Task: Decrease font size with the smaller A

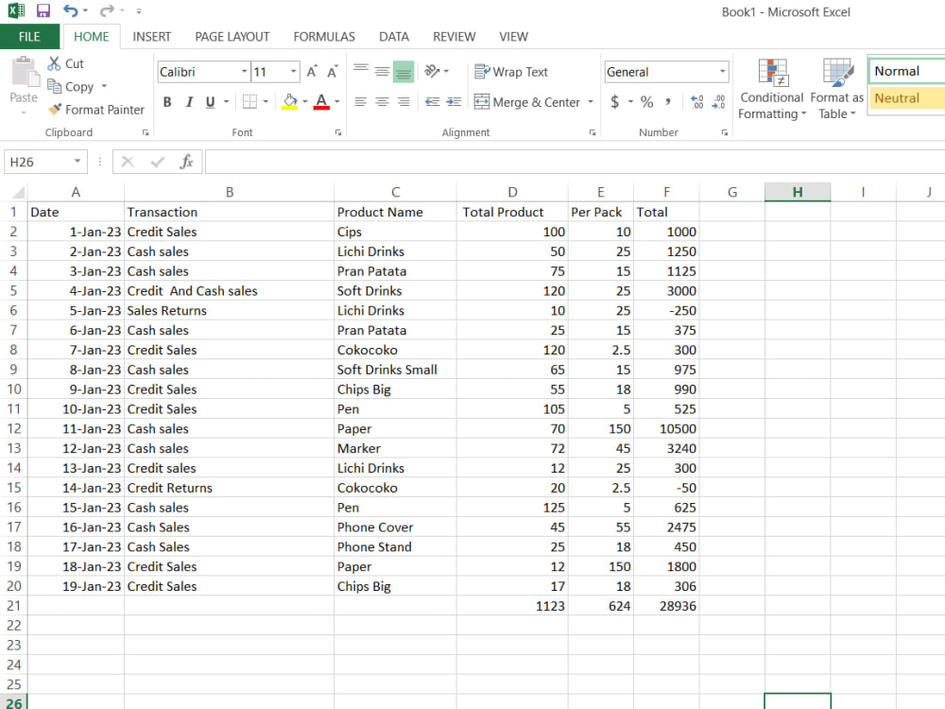Action: coord(332,72)
